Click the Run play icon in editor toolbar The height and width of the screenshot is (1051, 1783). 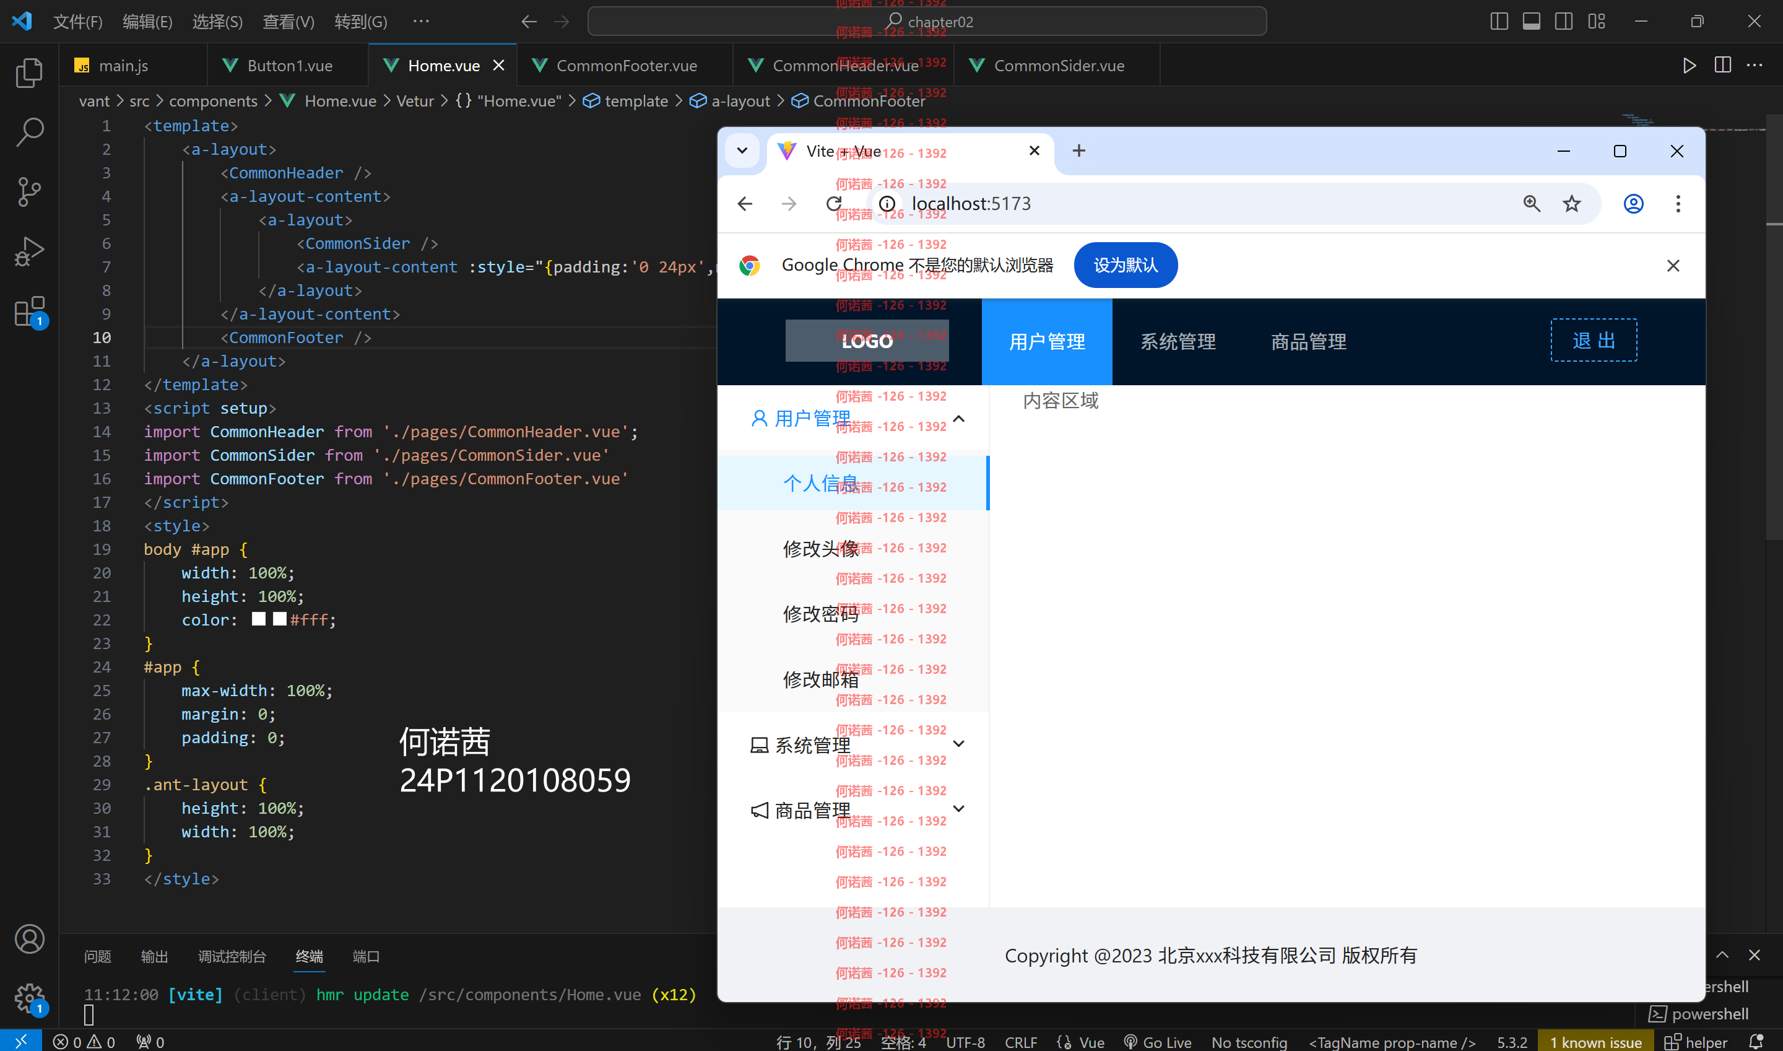pyautogui.click(x=1689, y=66)
